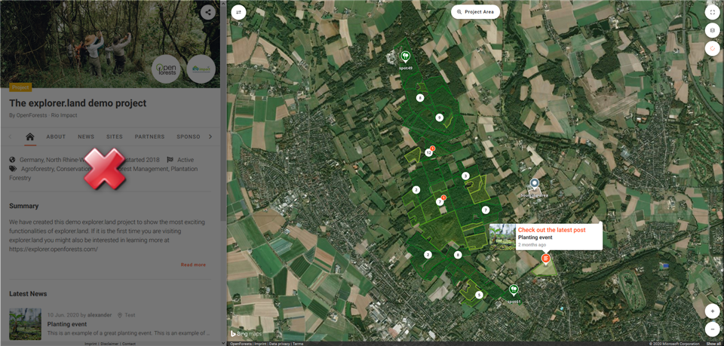Click the sidebar scrollbar down arrow

coord(223,343)
